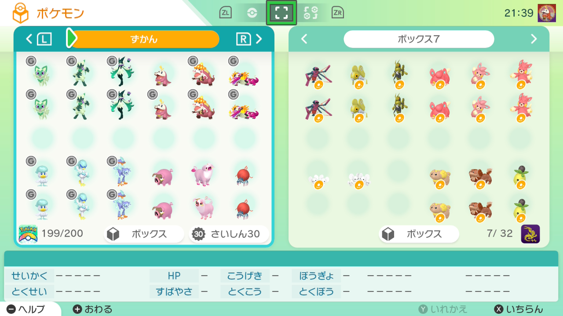Image resolution: width=563 pixels, height=316 pixels.
Task: Click the さいしん30 filter button
Action: point(229,234)
